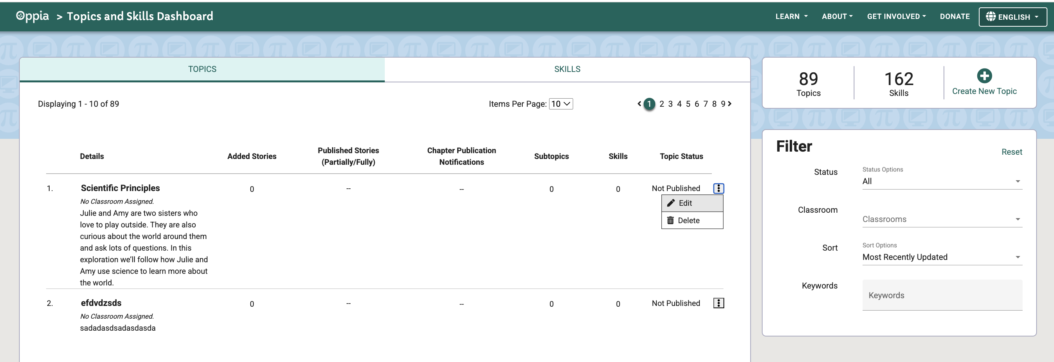1054x362 pixels.
Task: Click the Oppia logo
Action: click(x=32, y=16)
